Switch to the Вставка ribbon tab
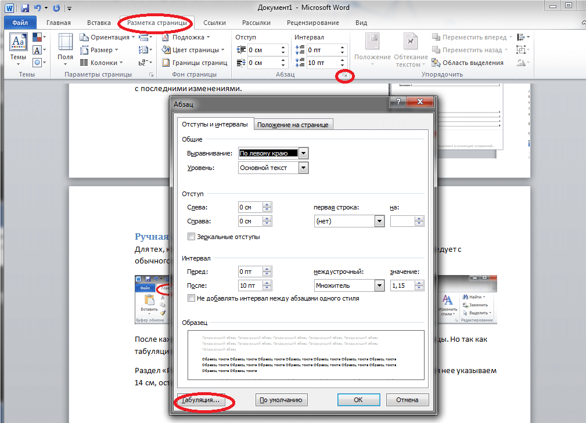The width and height of the screenshot is (586, 423). pyautogui.click(x=99, y=23)
